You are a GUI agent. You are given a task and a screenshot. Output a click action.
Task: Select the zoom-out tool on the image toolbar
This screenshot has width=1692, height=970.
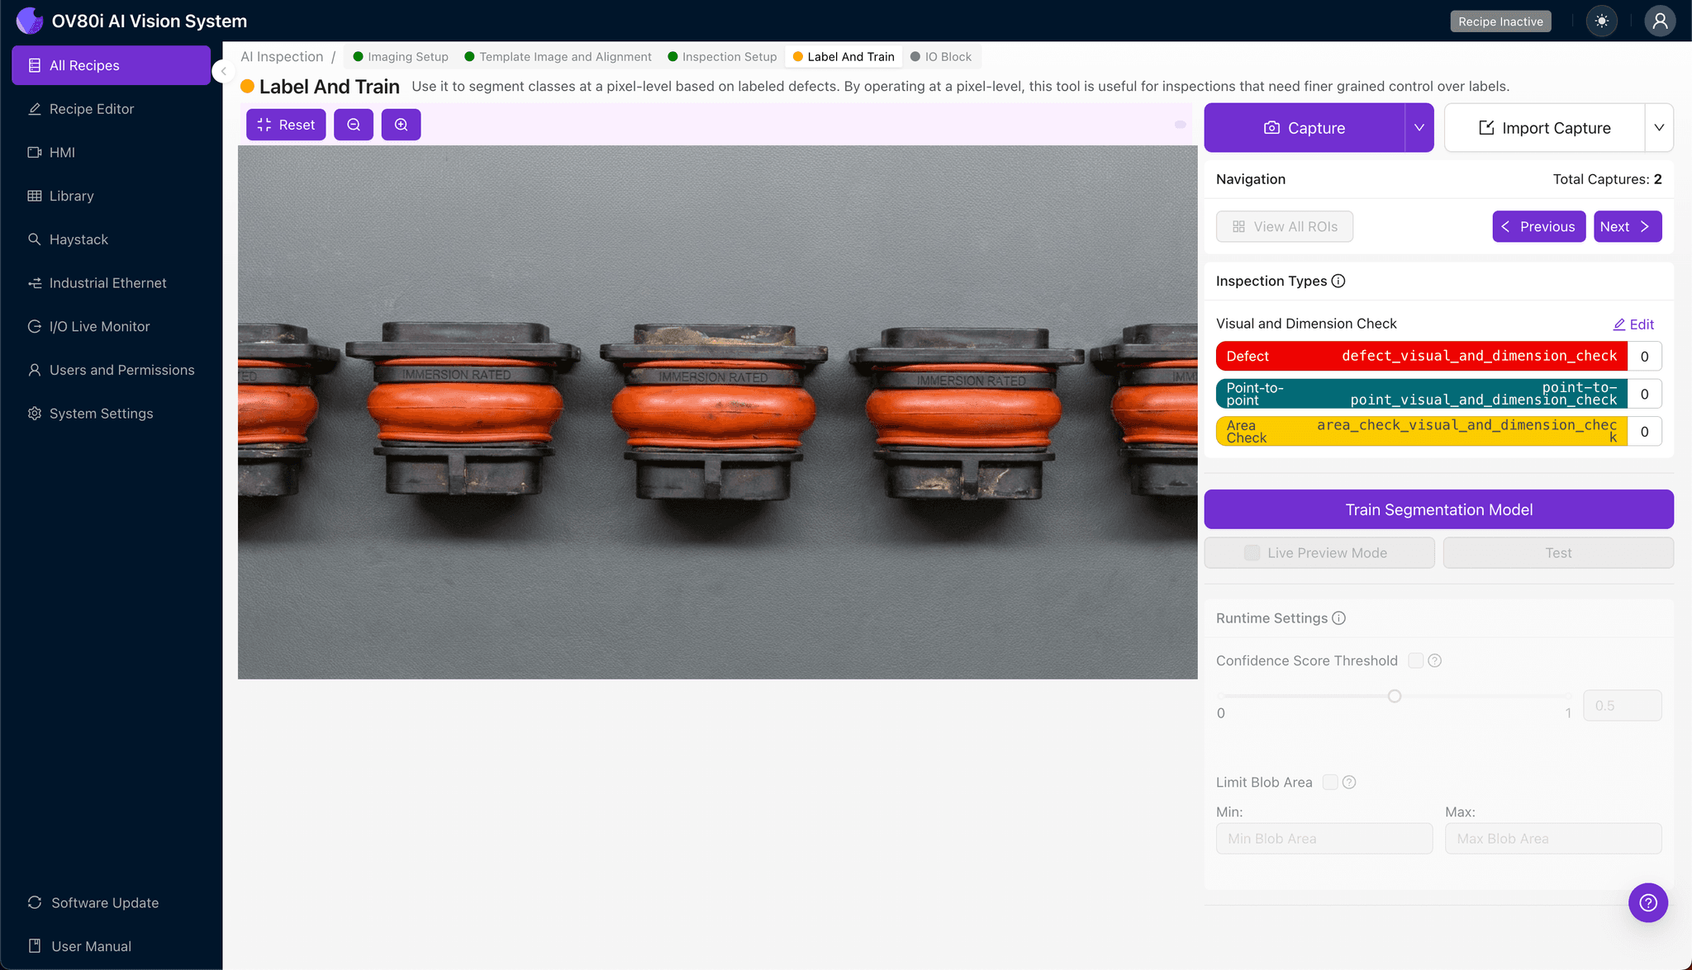354,125
